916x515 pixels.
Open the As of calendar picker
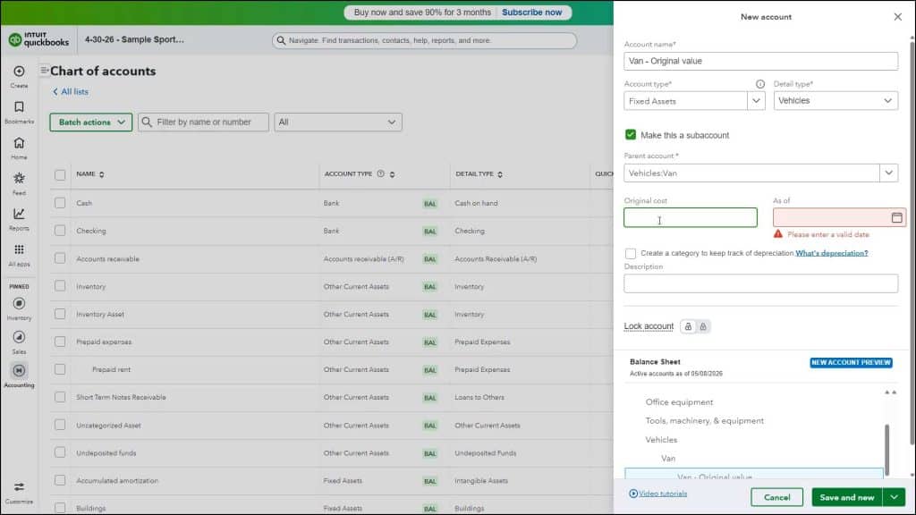(x=896, y=218)
